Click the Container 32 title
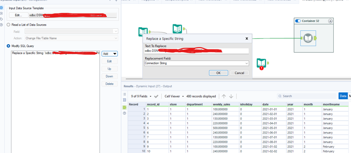 pyautogui.click(x=311, y=21)
